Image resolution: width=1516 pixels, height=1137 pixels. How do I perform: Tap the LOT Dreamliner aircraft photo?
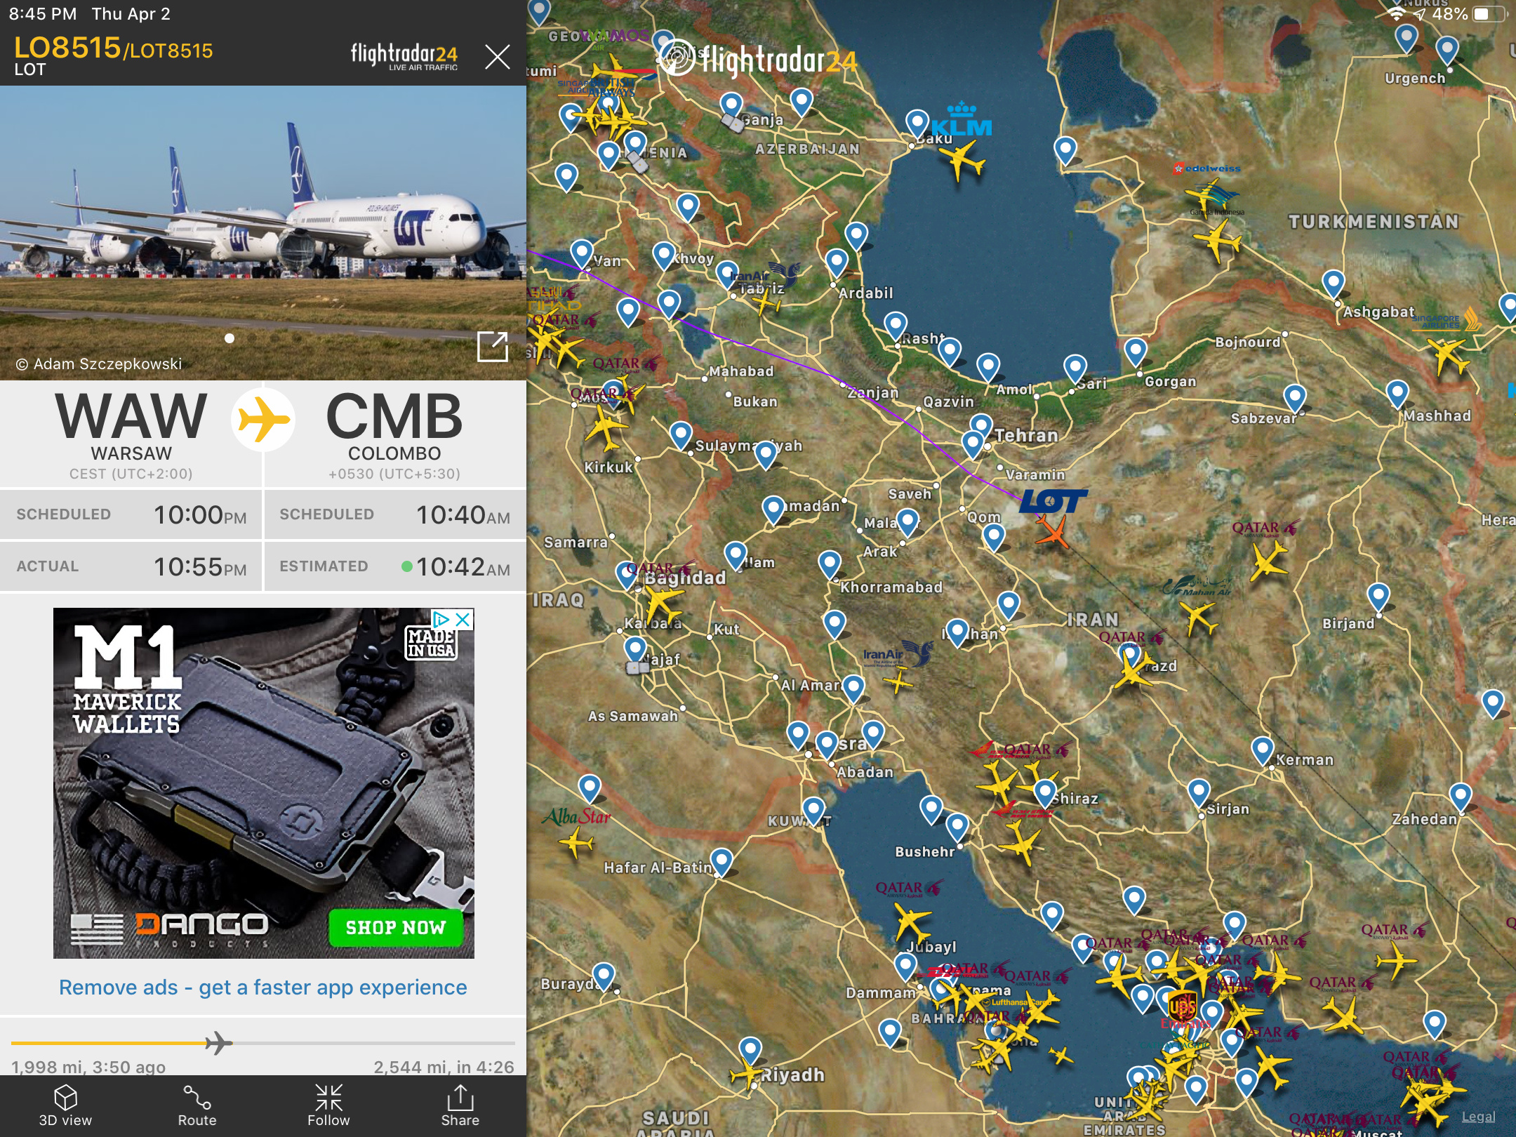coord(263,233)
